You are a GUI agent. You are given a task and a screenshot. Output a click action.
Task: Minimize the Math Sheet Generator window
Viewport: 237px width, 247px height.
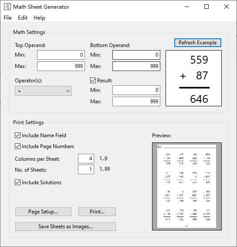point(187,7)
